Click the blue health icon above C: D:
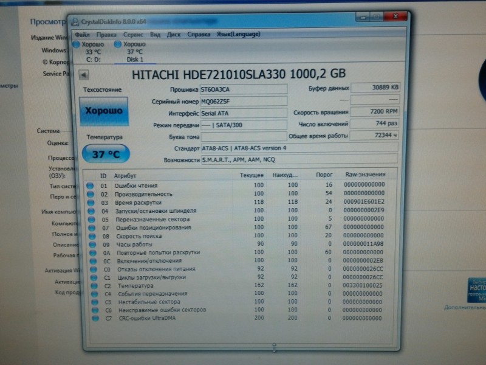486x365 pixels. click(x=77, y=44)
